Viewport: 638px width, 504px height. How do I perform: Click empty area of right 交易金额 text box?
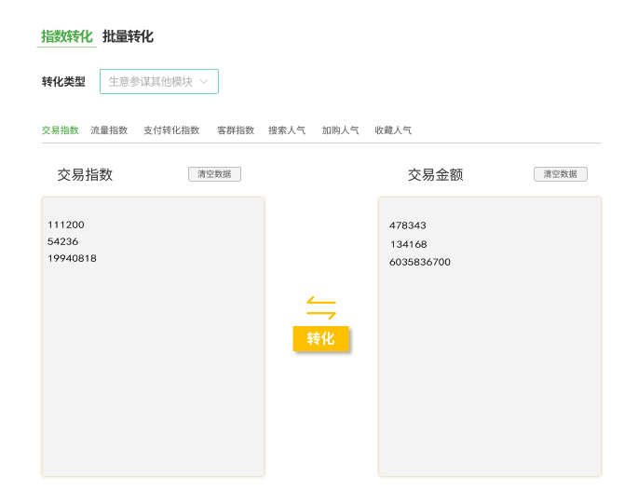point(489,373)
